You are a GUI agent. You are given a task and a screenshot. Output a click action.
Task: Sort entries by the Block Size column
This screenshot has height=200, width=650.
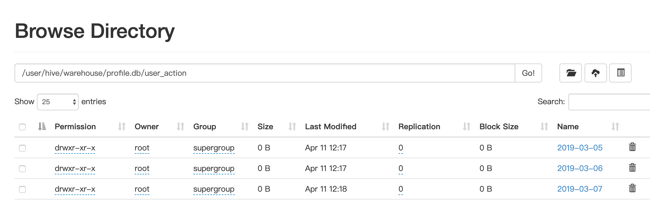click(x=499, y=127)
